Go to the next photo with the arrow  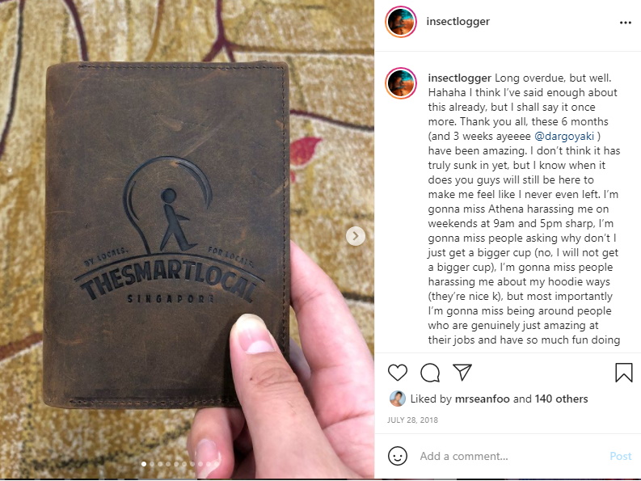356,236
